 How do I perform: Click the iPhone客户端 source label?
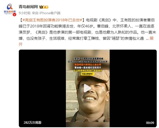pos(50,13)
